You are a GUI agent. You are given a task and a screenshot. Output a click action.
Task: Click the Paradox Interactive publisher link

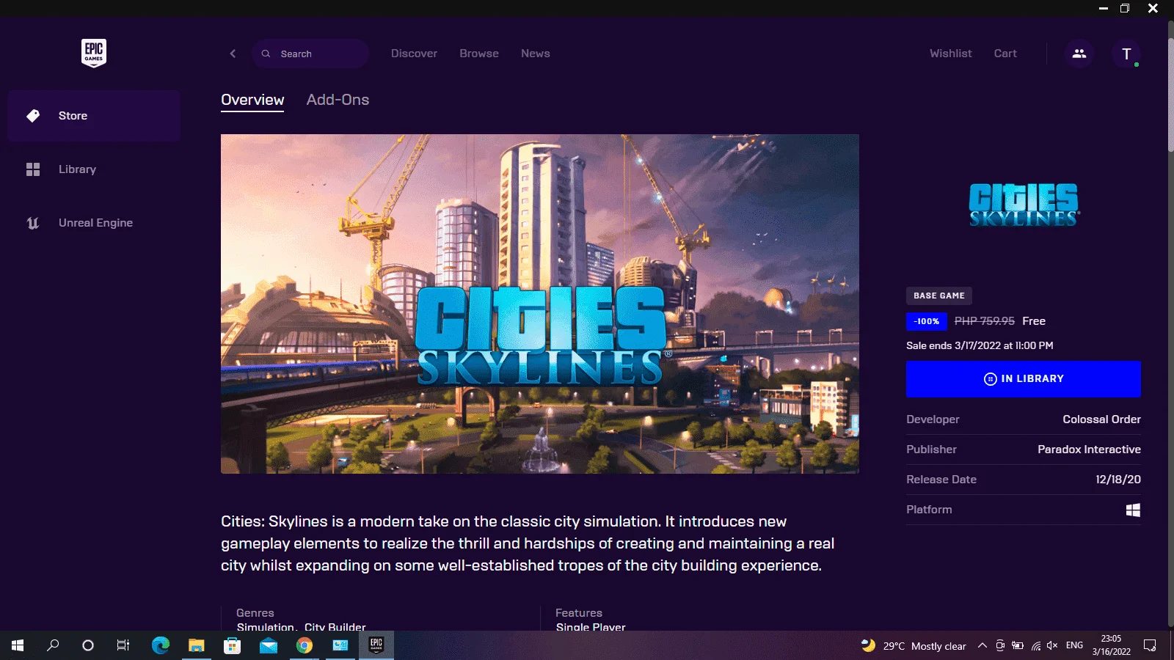tap(1089, 450)
